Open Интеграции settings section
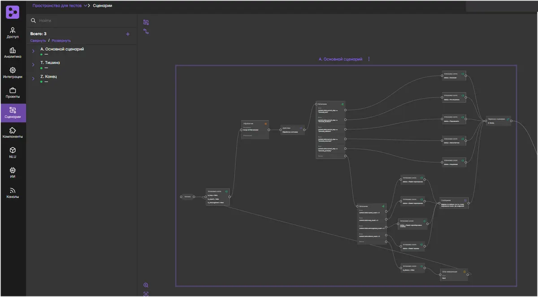The height and width of the screenshot is (297, 538). [13, 73]
